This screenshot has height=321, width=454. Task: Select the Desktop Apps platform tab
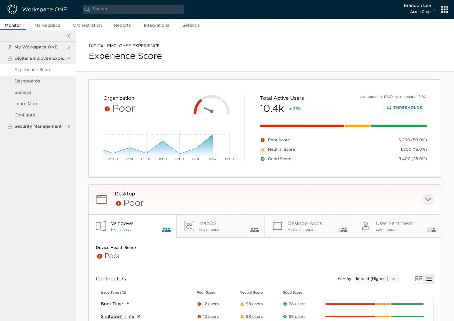pyautogui.click(x=309, y=226)
